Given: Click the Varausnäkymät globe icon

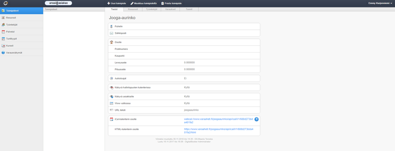Looking at the screenshot, I should pos(3,53).
